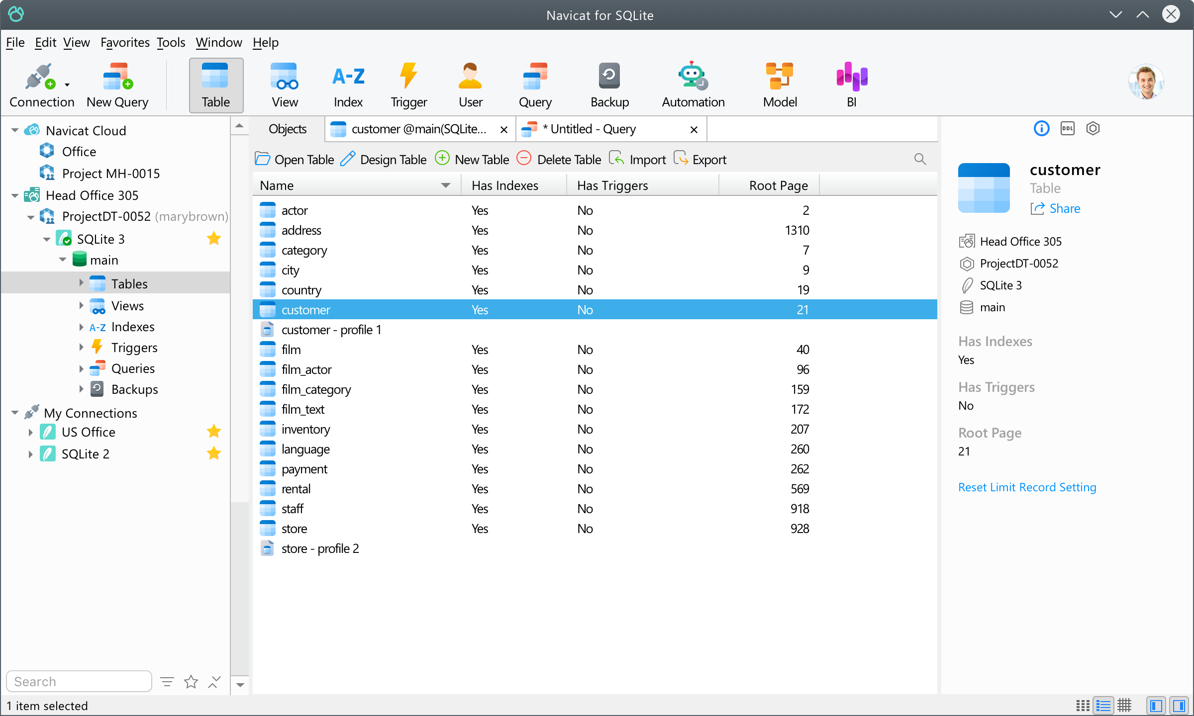Open the Automation tool
Screen dimensions: 1194x716
[x=692, y=85]
